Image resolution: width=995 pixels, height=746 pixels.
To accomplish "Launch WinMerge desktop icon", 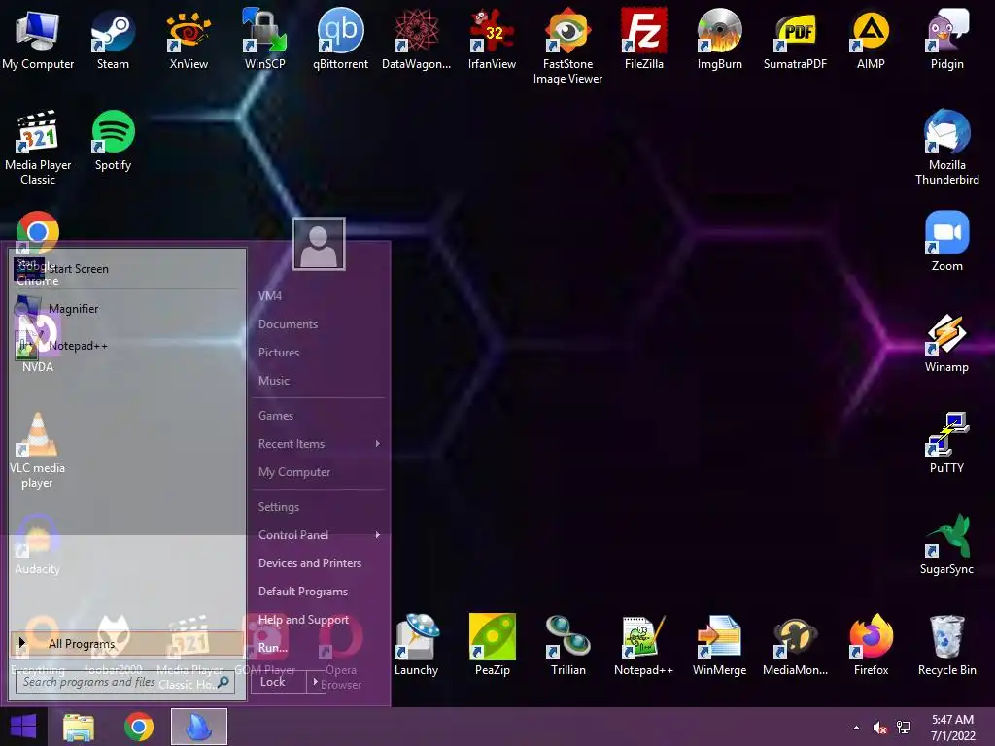I will pos(720,645).
